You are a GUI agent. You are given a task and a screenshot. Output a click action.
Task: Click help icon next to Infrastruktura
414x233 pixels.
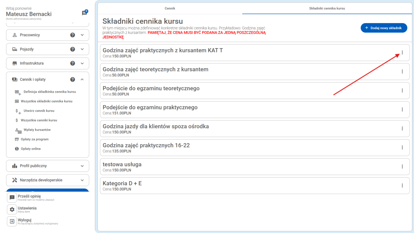coord(73,64)
